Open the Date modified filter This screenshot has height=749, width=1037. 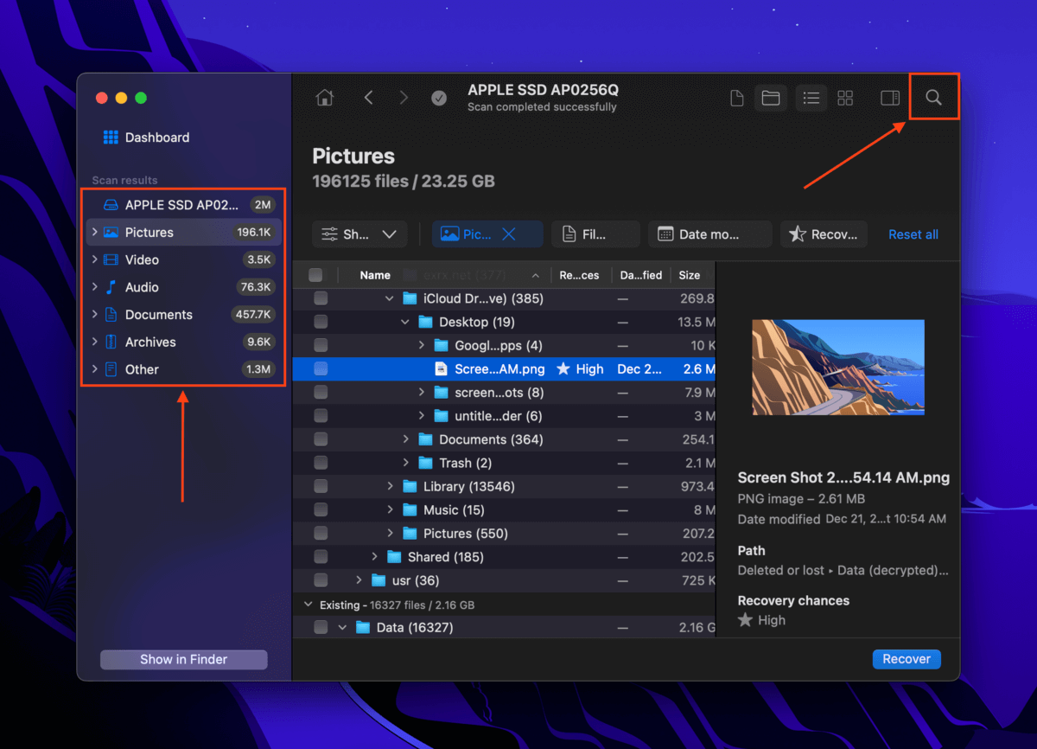click(710, 234)
